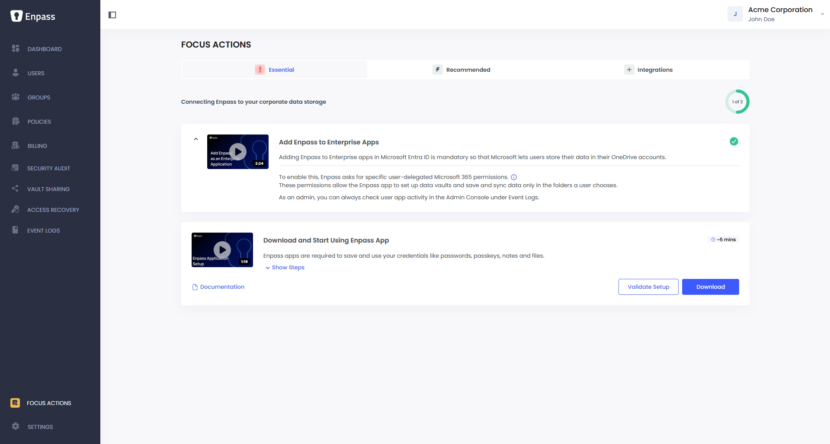Play the Add Enpass as Enterprise Application video
The image size is (830, 444).
(x=238, y=152)
